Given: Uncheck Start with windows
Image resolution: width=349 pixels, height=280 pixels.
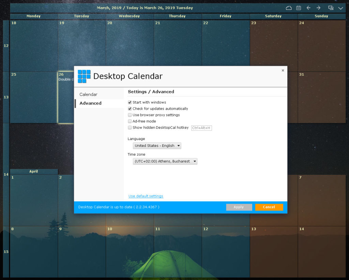Looking at the screenshot, I should click(x=130, y=102).
